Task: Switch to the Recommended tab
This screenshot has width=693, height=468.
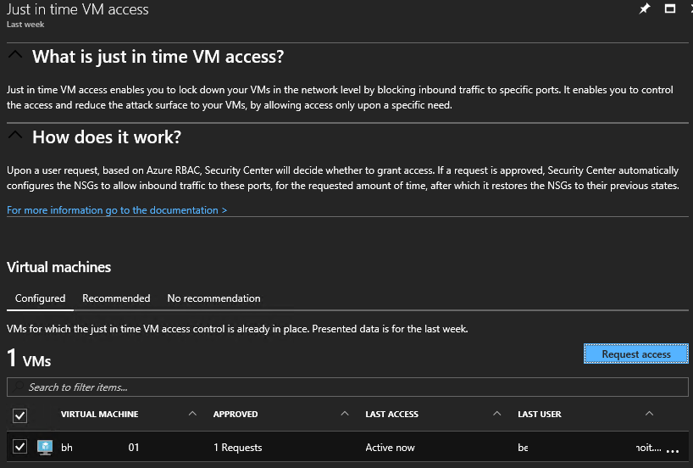Action: [x=116, y=298]
